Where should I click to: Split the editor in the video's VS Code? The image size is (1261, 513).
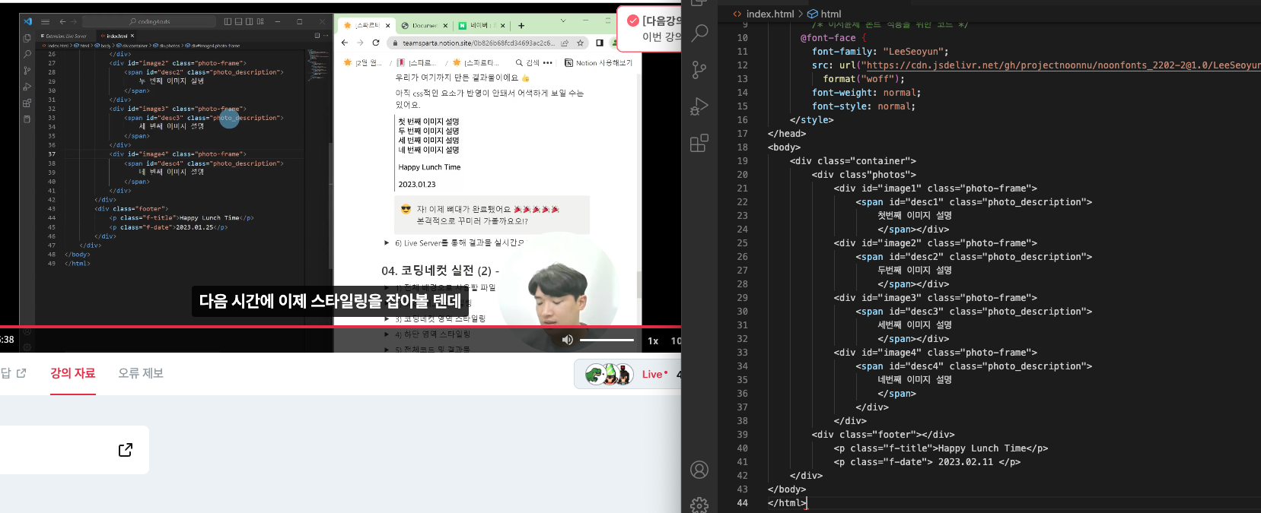(x=317, y=36)
